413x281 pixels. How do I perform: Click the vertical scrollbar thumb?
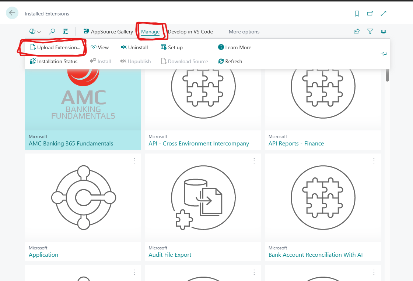tap(387, 75)
